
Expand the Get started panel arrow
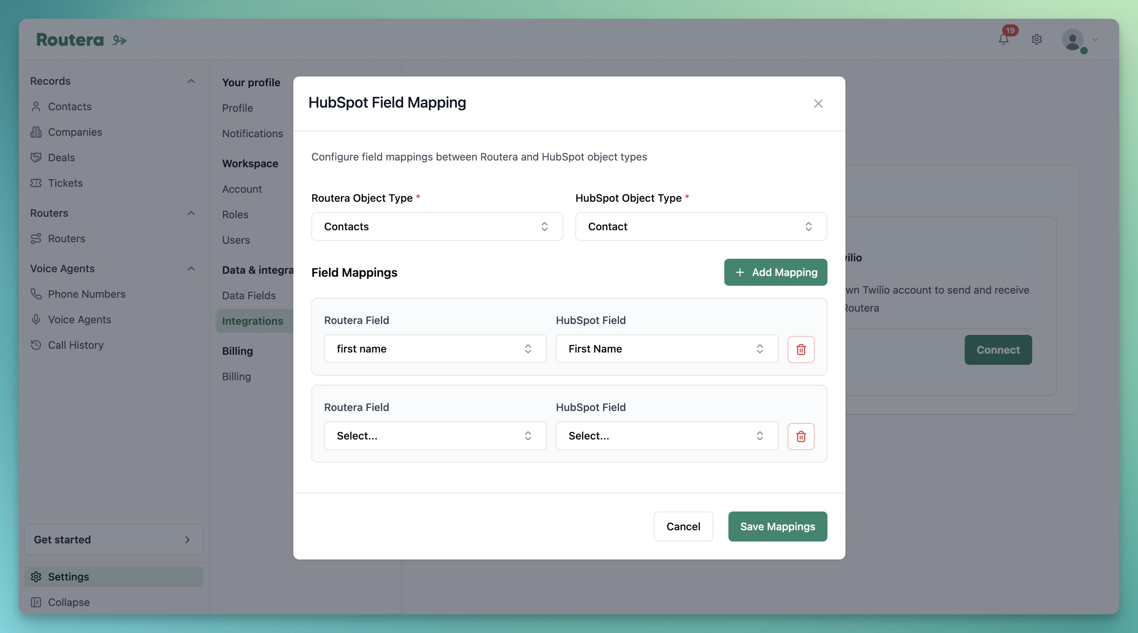click(x=187, y=539)
